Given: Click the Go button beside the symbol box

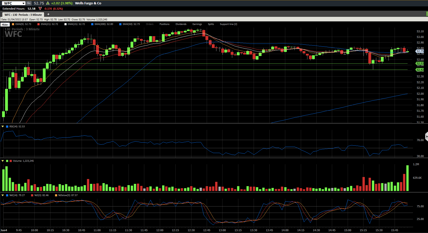Looking at the screenshot, I should pyautogui.click(x=29, y=3).
